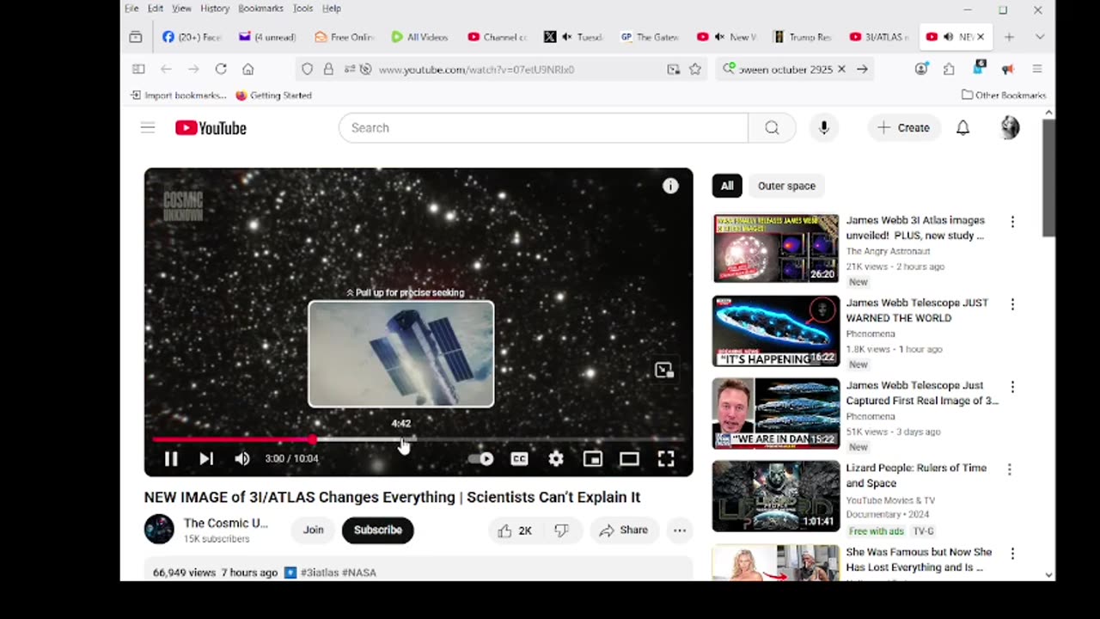Open the YouTube guide hamburger menu
Screen dimensions: 1100x619
148,128
